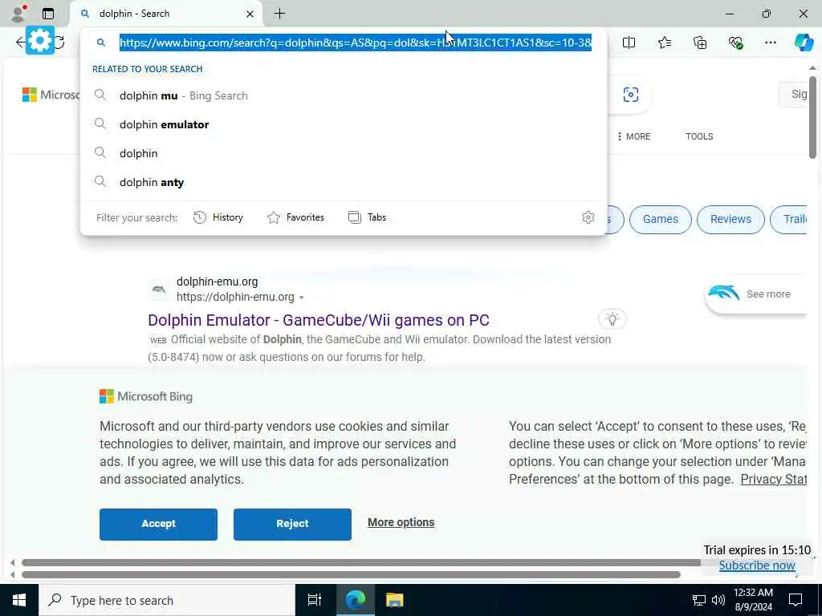The width and height of the screenshot is (822, 616).
Task: Click See more dolphin card
Action: click(x=755, y=294)
